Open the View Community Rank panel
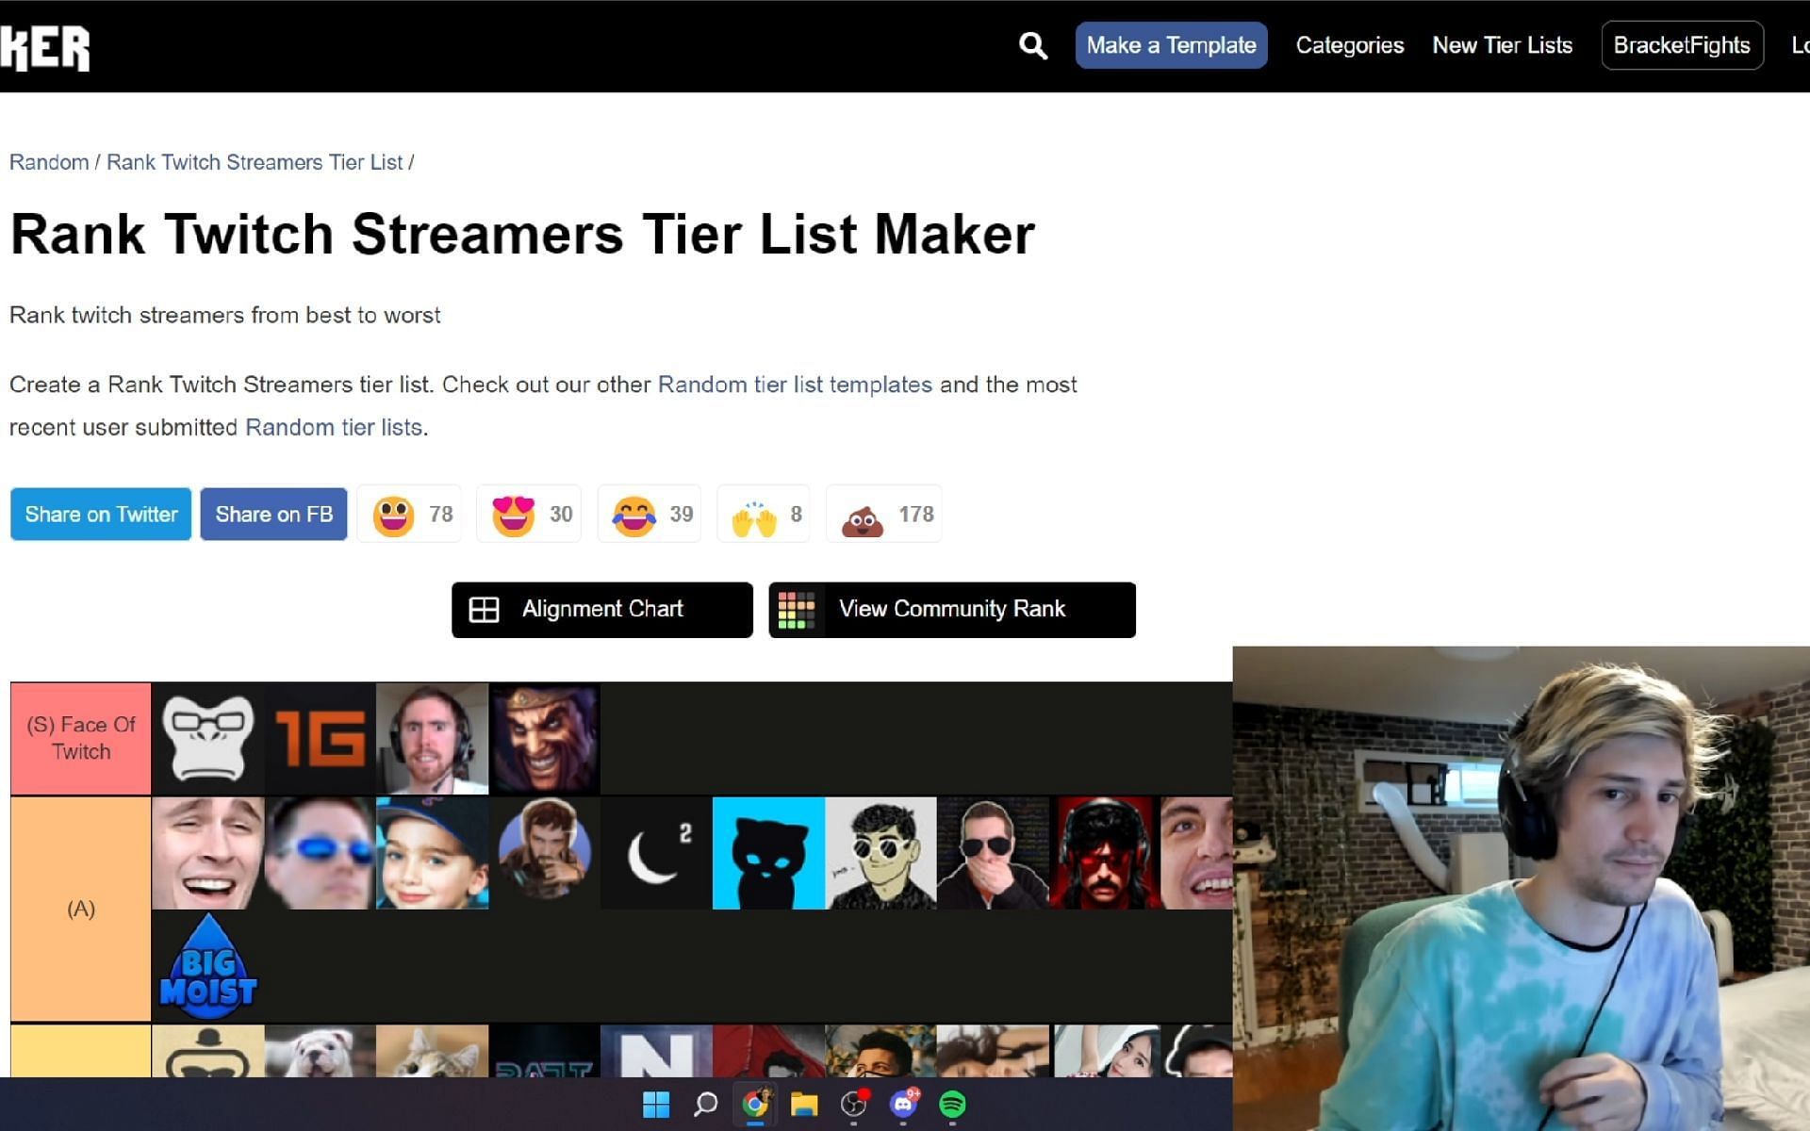The height and width of the screenshot is (1131, 1810). (x=952, y=610)
